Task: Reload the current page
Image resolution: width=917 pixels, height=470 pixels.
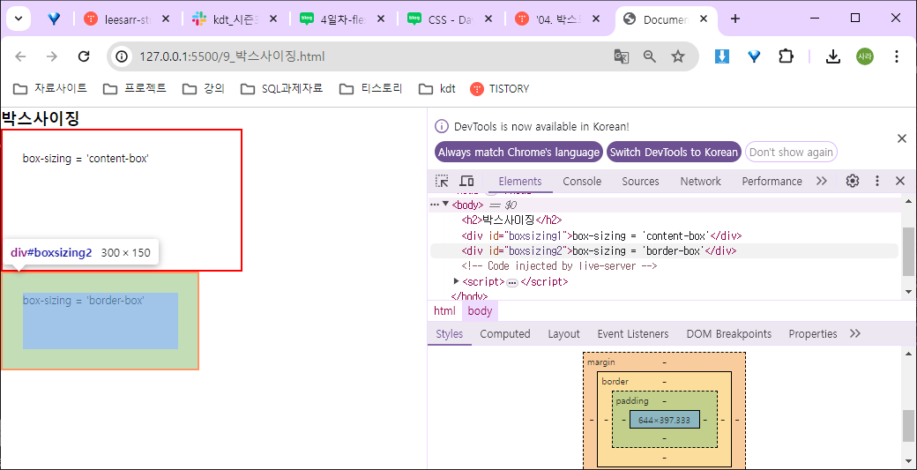Action: click(x=84, y=56)
